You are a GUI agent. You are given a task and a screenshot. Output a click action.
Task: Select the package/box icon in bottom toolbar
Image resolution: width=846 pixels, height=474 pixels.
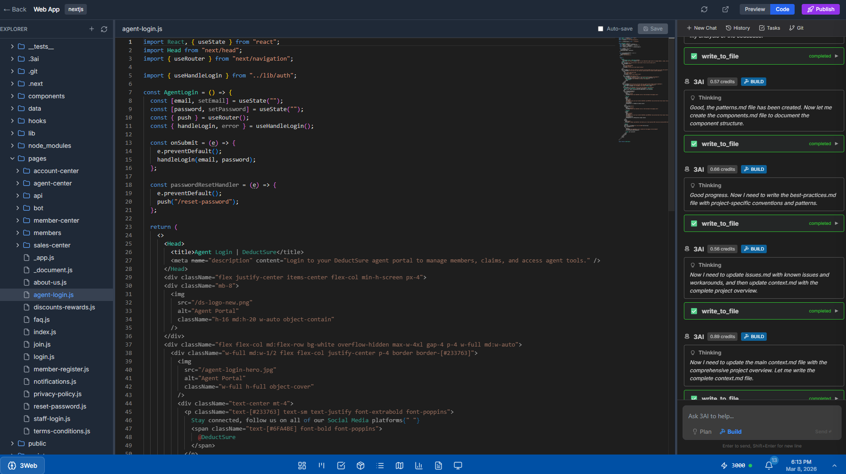click(360, 465)
